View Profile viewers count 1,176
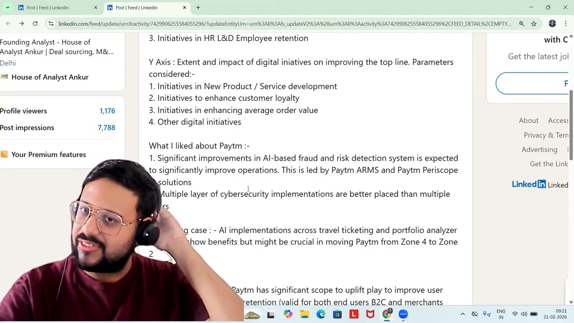 [107, 111]
